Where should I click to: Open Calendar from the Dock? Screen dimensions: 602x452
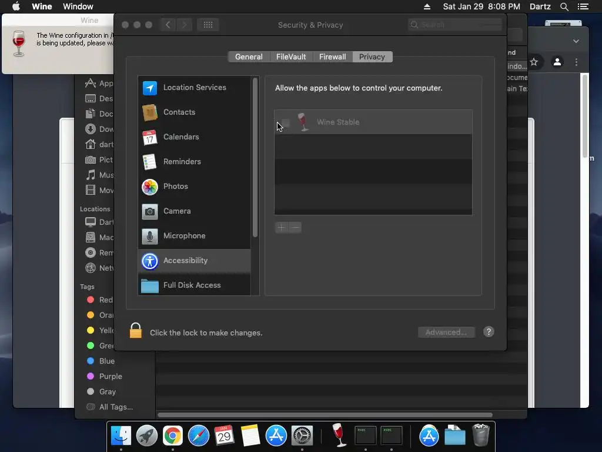pos(224,436)
